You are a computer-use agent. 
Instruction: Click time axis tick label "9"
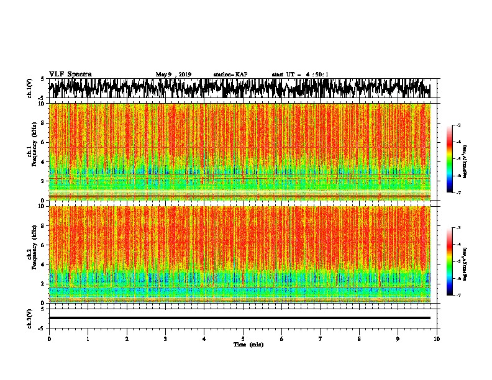point(398,339)
